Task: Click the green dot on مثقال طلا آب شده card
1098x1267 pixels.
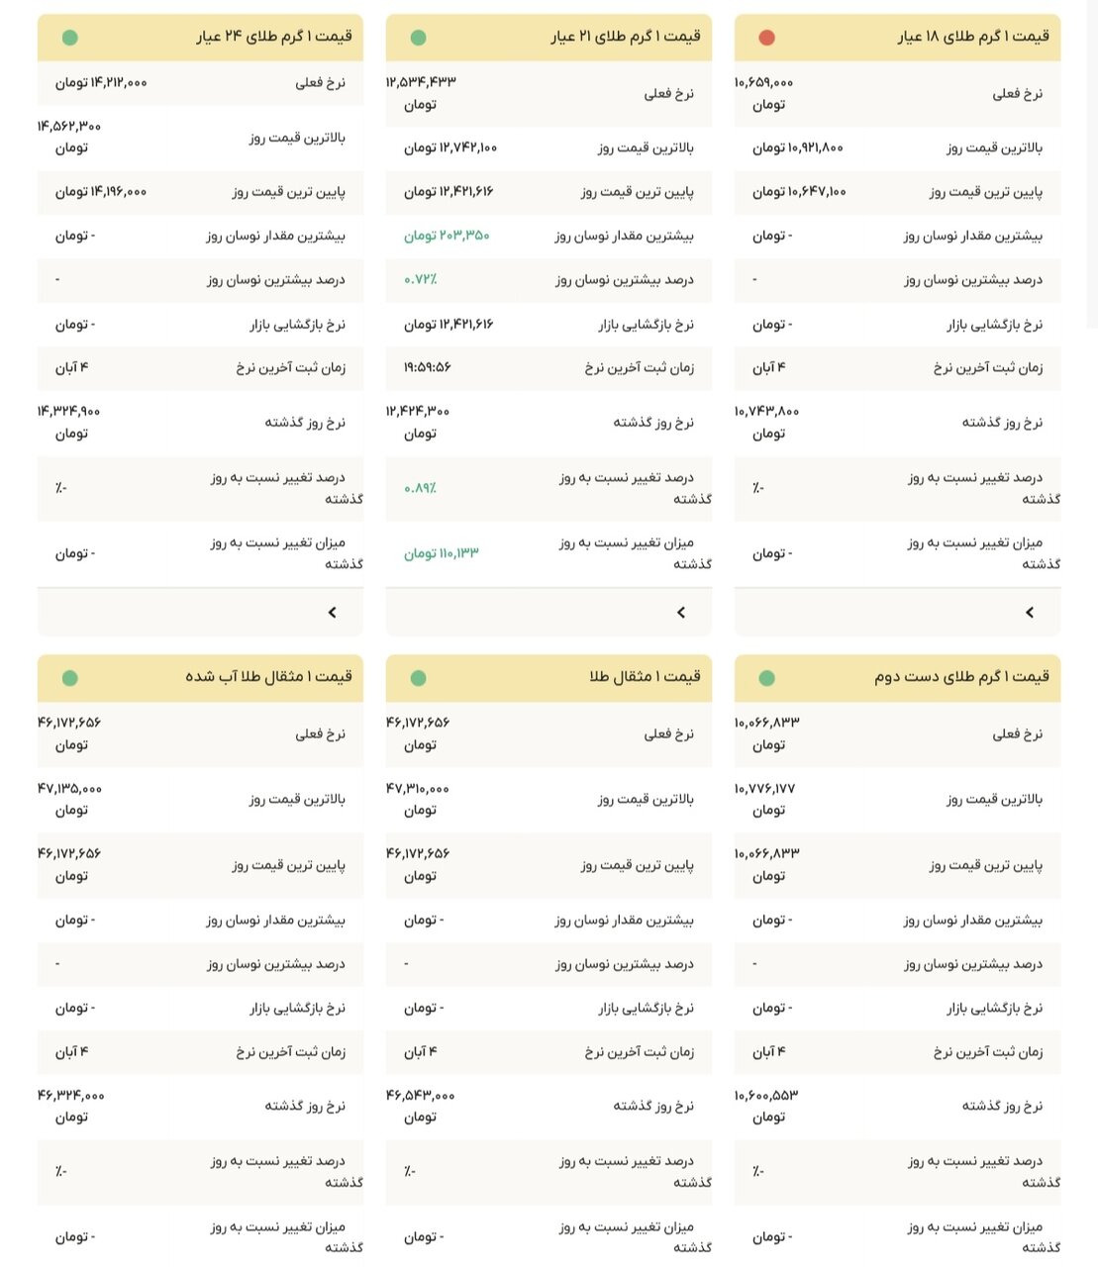Action: [69, 678]
